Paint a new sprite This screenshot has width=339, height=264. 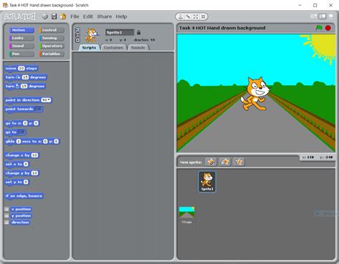tap(211, 162)
